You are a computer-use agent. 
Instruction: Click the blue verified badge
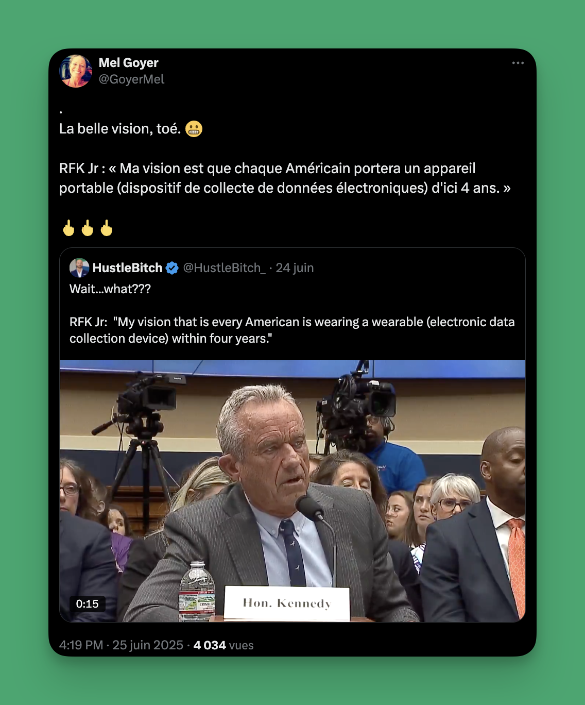point(172,268)
